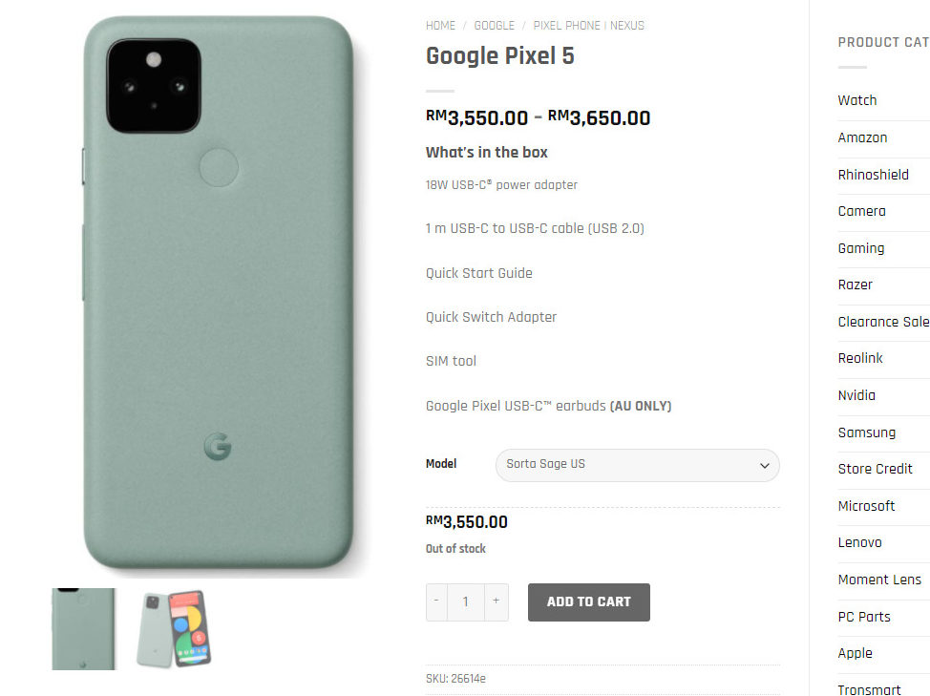Browse the Amazon category
930x696 pixels.
click(862, 137)
